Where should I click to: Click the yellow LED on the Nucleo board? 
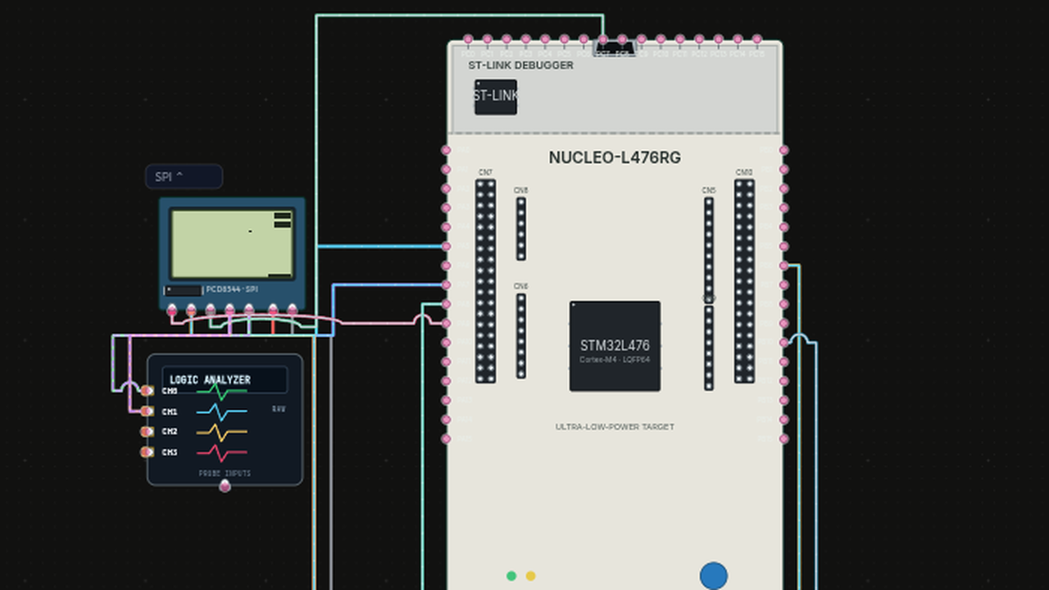point(530,576)
